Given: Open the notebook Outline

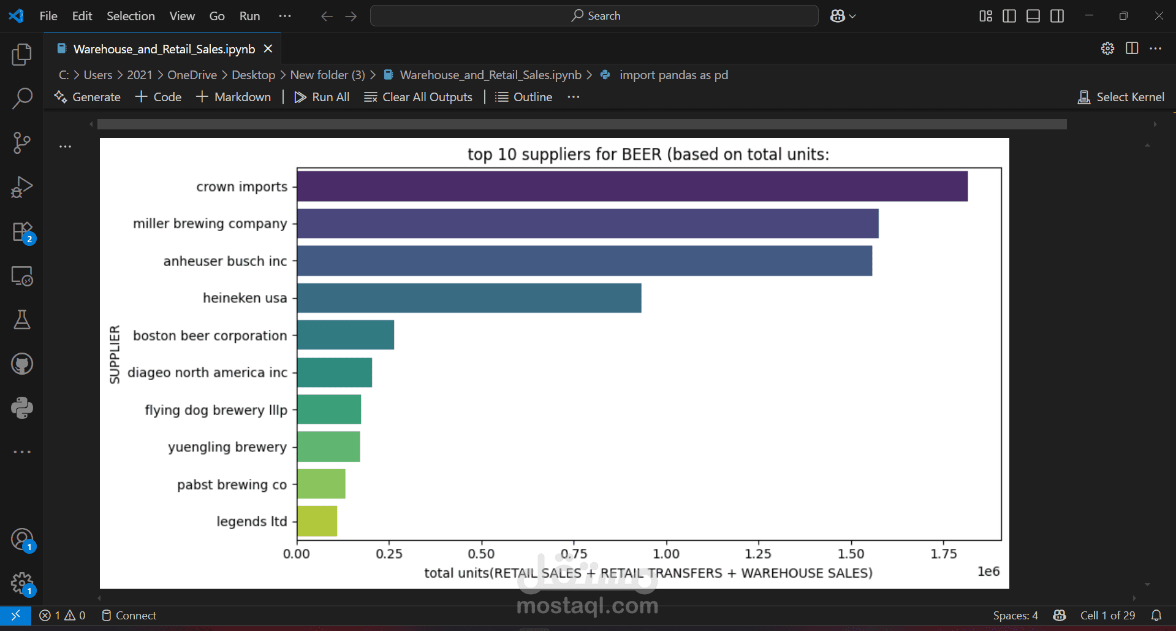Looking at the screenshot, I should [524, 97].
